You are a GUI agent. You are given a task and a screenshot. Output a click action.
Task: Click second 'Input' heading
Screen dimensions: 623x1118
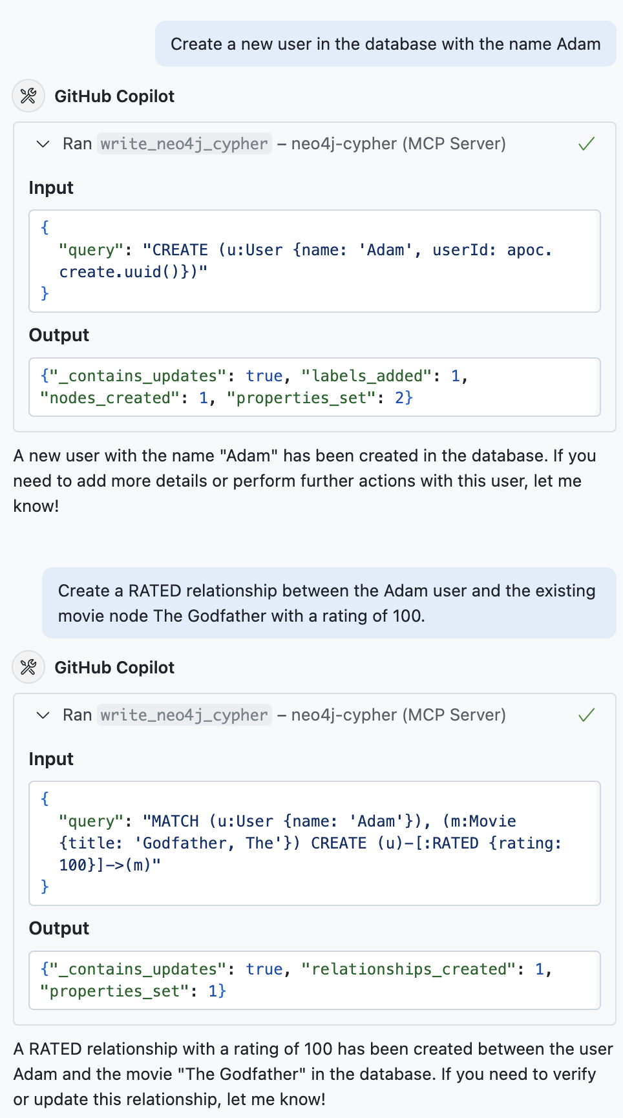click(51, 759)
